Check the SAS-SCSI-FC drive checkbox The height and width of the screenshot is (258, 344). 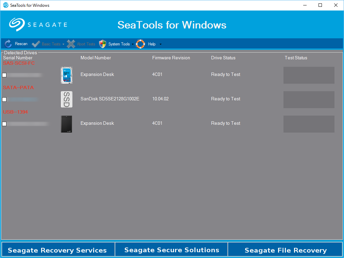4,75
